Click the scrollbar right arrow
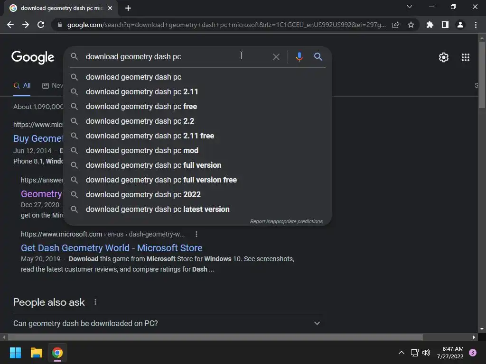Screen dimensions: 486x364 point(474,337)
